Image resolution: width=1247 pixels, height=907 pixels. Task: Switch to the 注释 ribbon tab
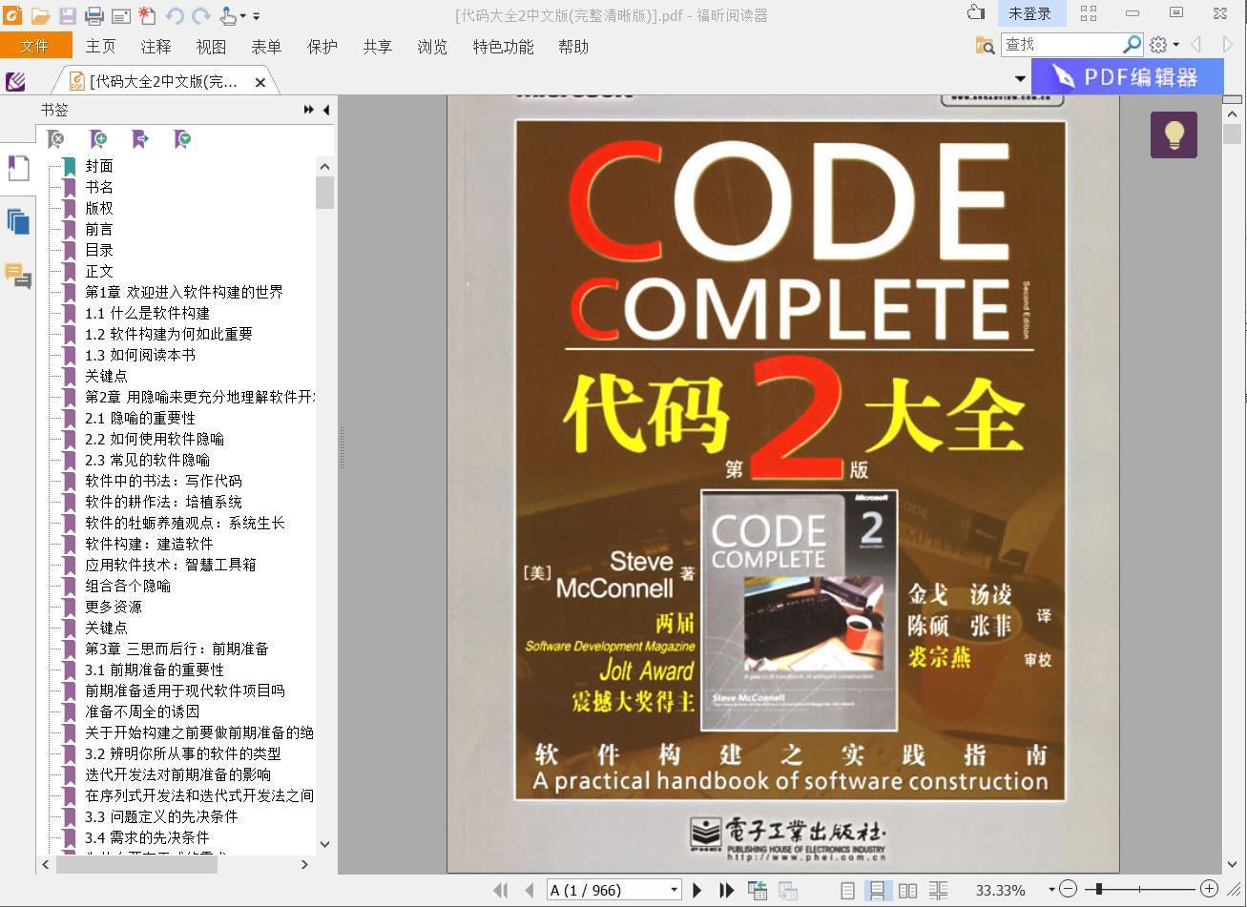click(x=156, y=47)
